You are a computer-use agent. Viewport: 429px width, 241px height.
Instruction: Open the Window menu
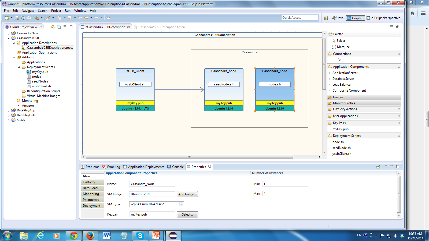80,11
